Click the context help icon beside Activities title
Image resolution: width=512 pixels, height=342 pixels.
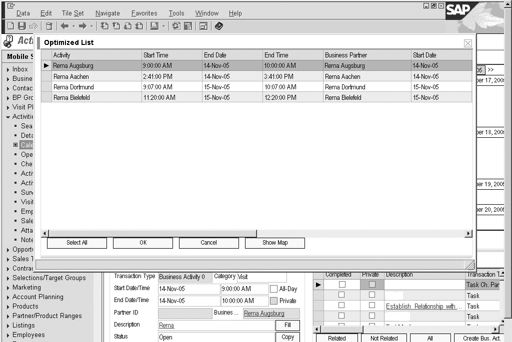point(8,41)
